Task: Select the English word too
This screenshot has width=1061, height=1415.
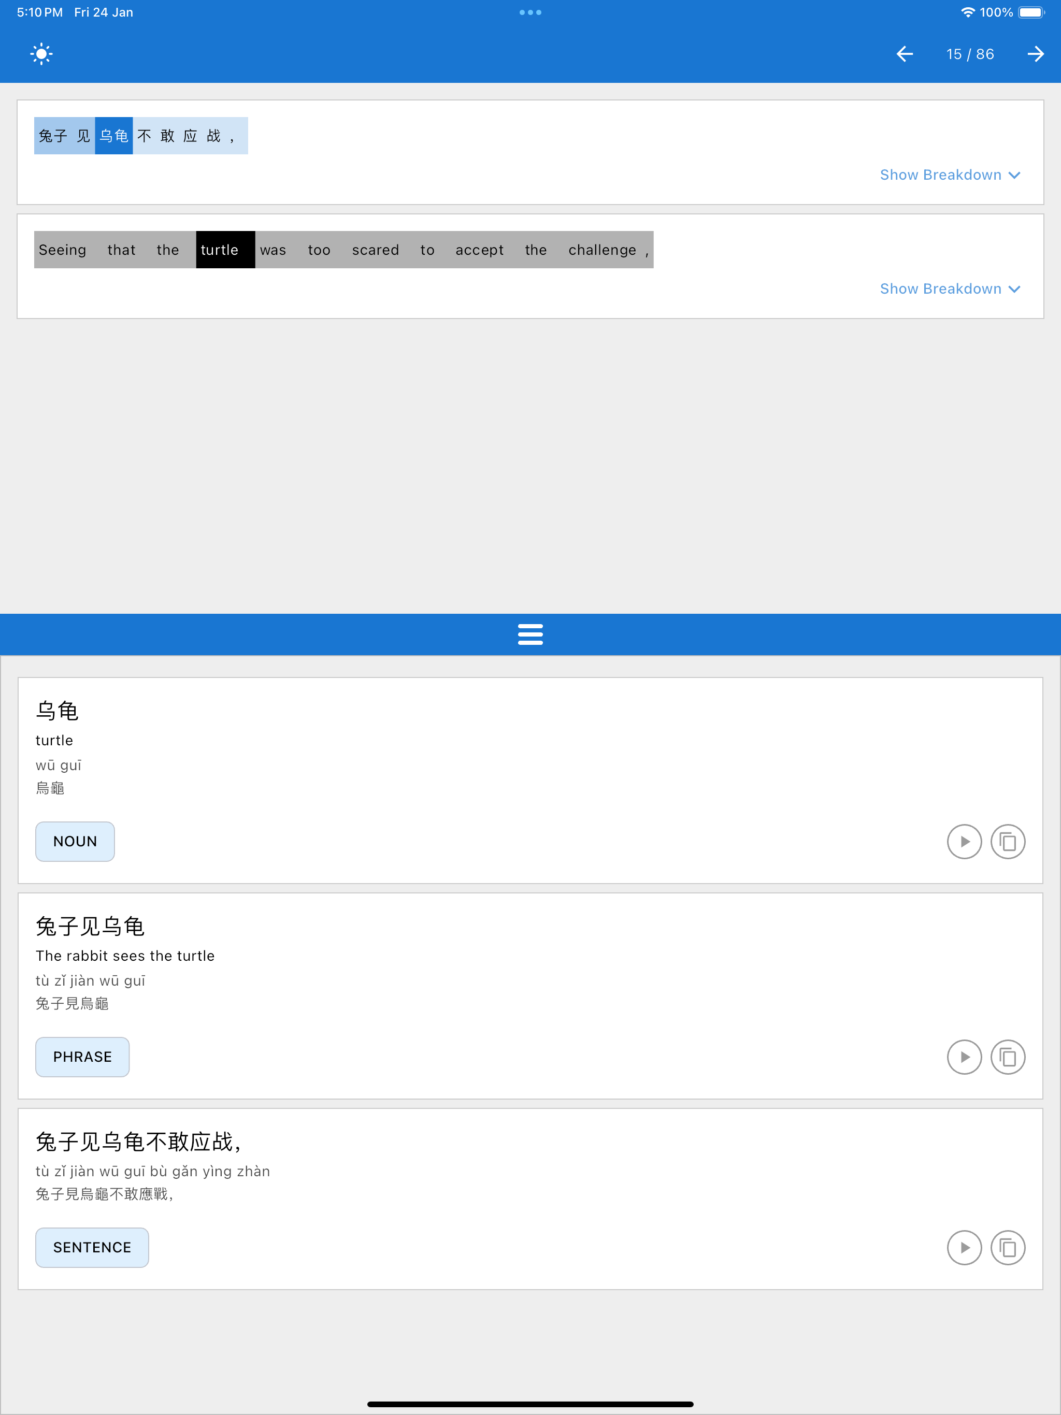Action: 319,250
